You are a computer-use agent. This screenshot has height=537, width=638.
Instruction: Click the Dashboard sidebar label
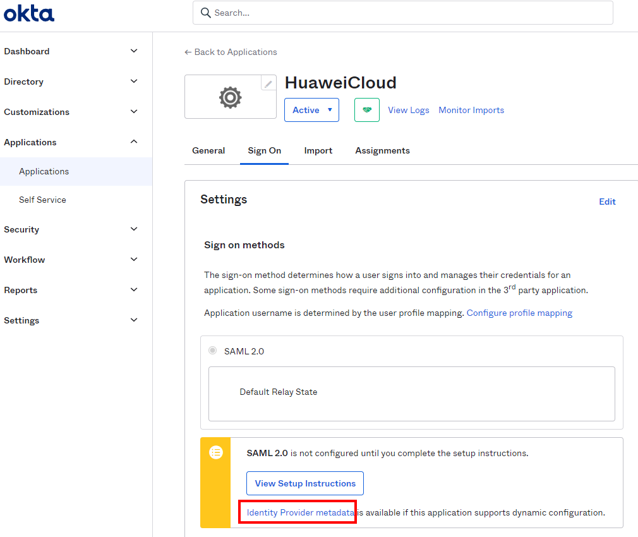click(27, 51)
